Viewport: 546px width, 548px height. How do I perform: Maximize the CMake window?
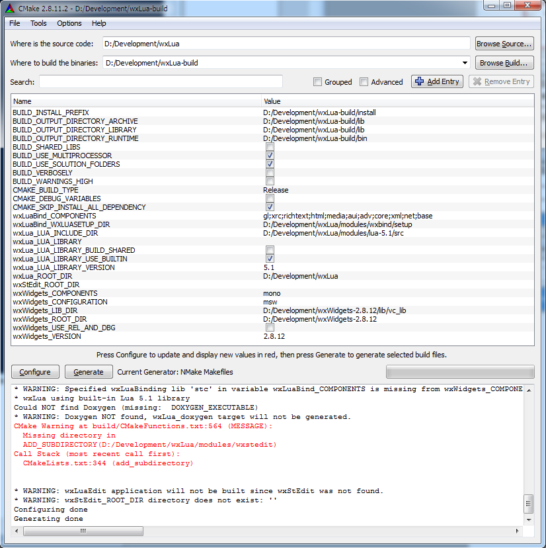(507, 5)
